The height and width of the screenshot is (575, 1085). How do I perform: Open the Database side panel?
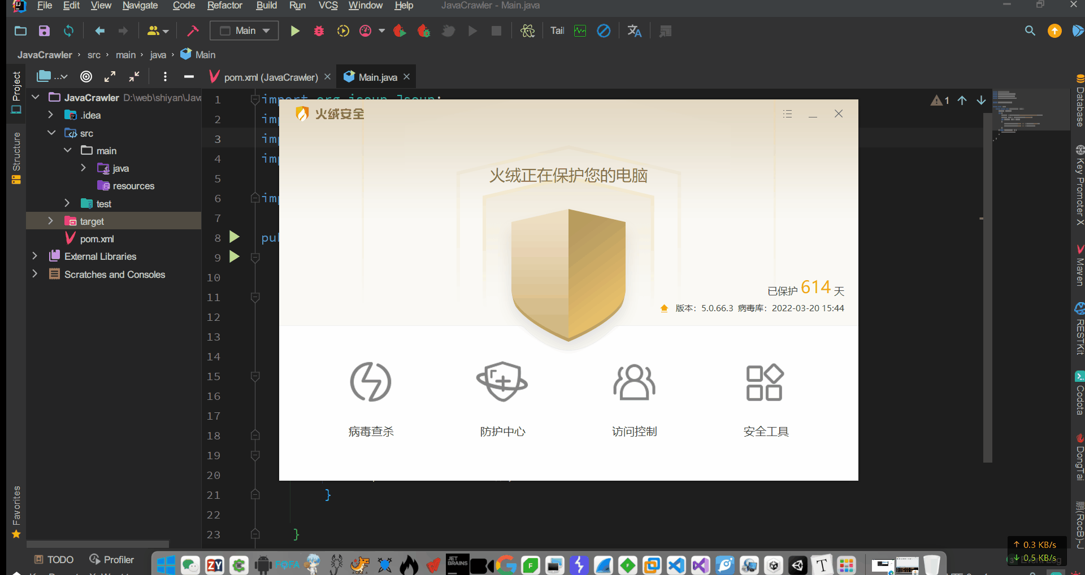(x=1080, y=101)
